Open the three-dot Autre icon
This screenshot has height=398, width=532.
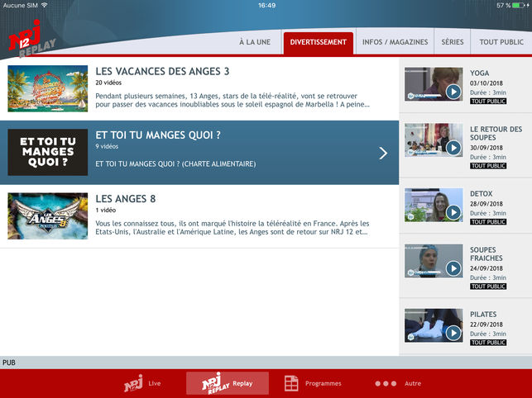[386, 383]
